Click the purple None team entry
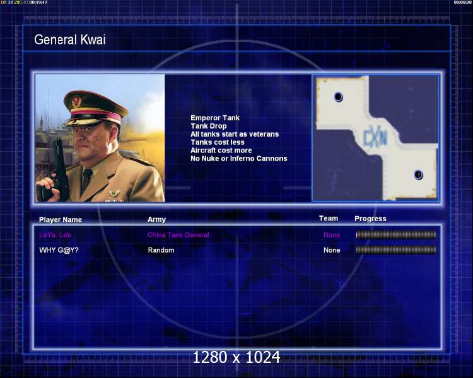This screenshot has height=378, width=473. 332,235
